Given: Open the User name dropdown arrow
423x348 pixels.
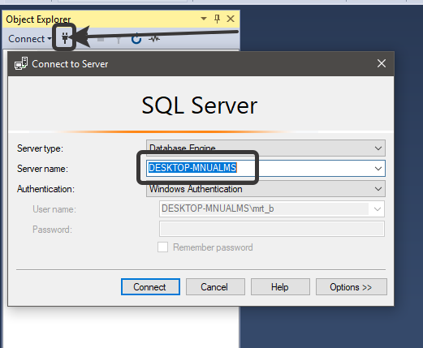Looking at the screenshot, I should 378,208.
